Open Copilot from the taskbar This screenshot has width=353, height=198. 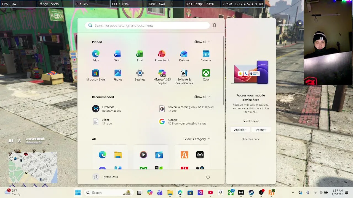tap(149, 193)
